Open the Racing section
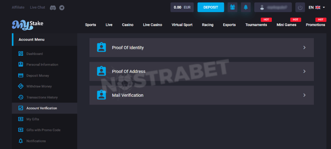 coord(208,25)
